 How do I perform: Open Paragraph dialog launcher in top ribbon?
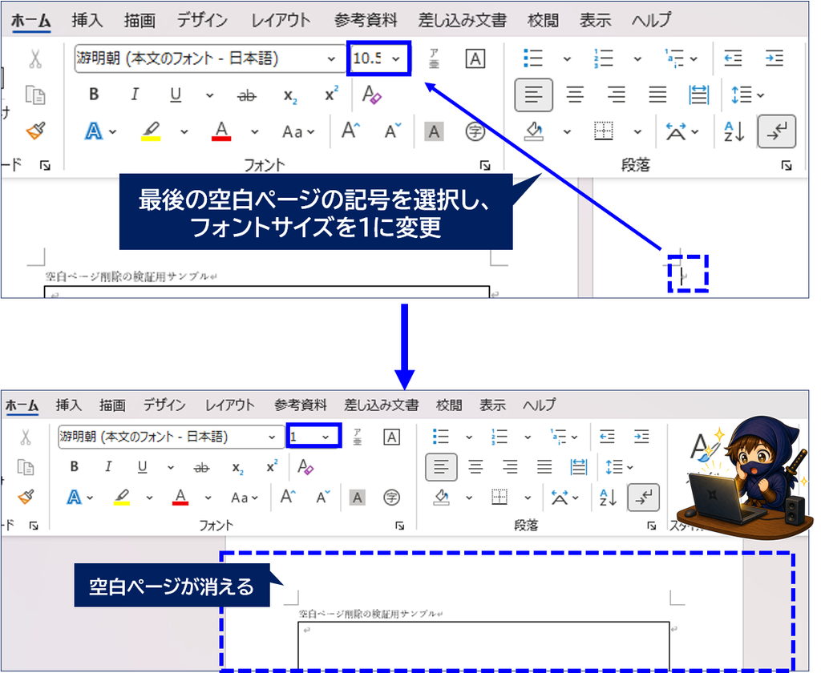787,166
